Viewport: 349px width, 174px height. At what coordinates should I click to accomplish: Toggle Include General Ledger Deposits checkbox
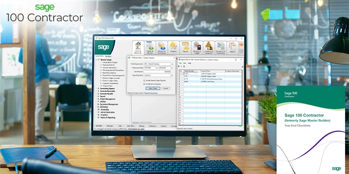click(x=144, y=80)
